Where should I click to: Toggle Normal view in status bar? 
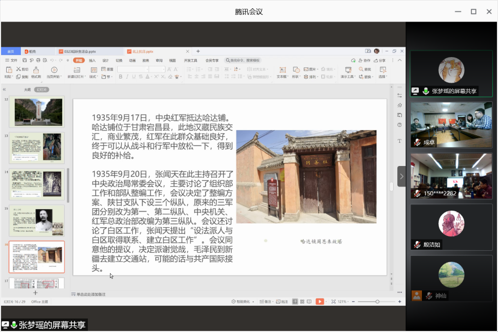(x=295, y=302)
